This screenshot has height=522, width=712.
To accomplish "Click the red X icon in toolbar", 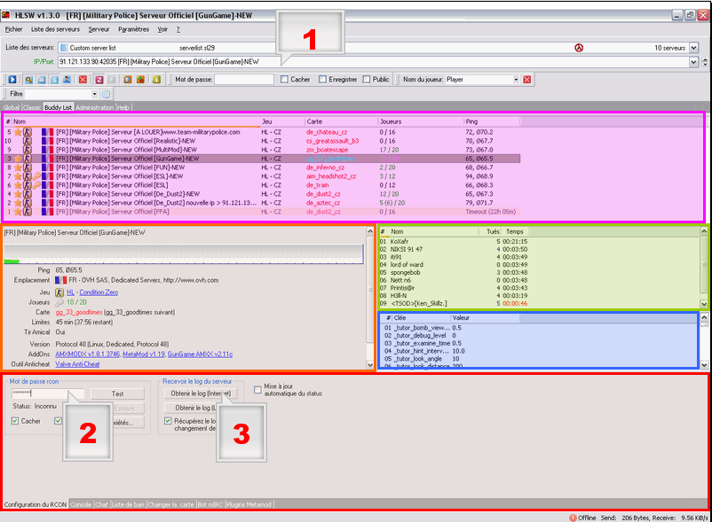I will pyautogui.click(x=83, y=80).
